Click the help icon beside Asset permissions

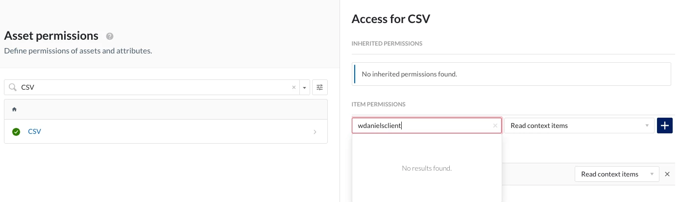tap(110, 36)
